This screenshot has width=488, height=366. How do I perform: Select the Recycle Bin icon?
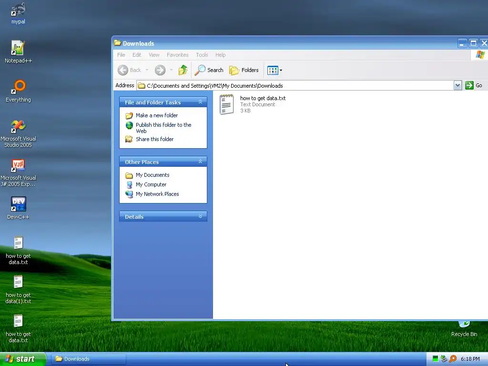point(464,329)
